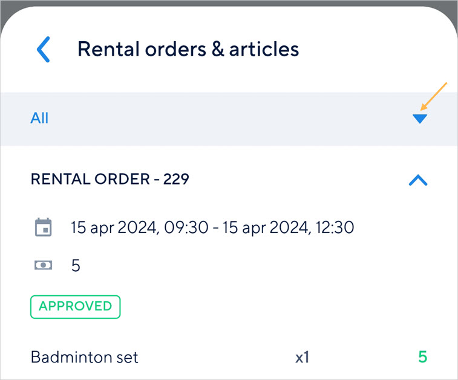458x380 pixels.
Task: Click the empty middle of the filter bar
Action: (230, 119)
